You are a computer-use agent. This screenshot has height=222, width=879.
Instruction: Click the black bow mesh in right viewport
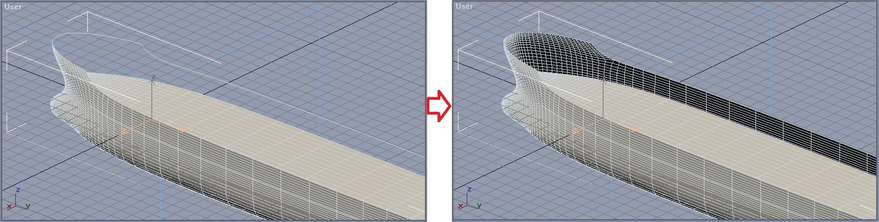549,55
